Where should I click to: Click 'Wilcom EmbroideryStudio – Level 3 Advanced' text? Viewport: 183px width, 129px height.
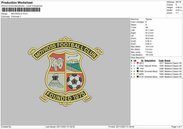click(22, 6)
